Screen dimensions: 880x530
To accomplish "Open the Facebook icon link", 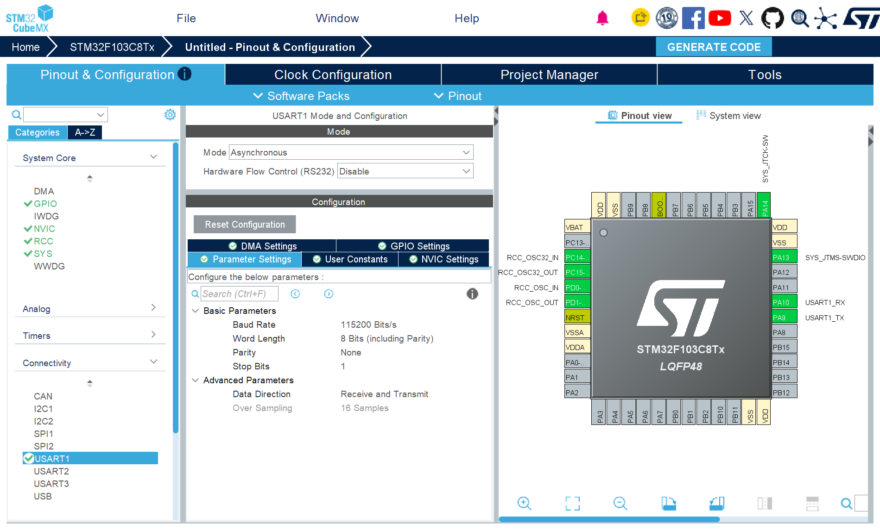I will click(x=693, y=18).
